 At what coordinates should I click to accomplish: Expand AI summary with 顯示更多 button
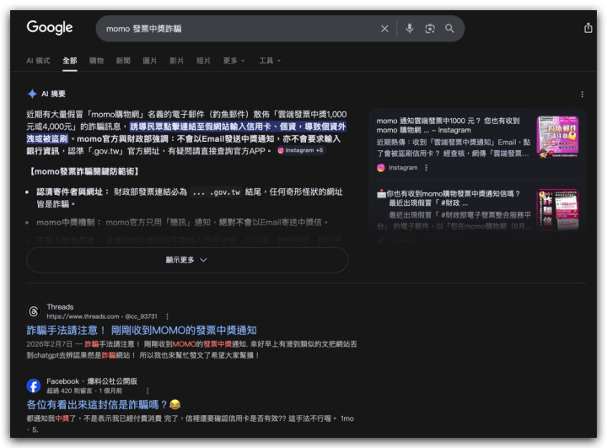tap(187, 260)
